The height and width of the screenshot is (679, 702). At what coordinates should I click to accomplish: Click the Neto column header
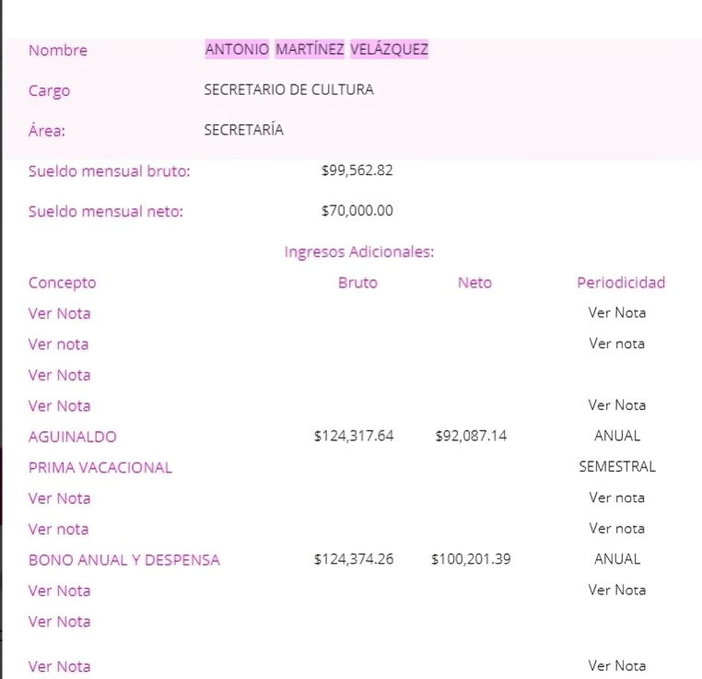click(474, 283)
